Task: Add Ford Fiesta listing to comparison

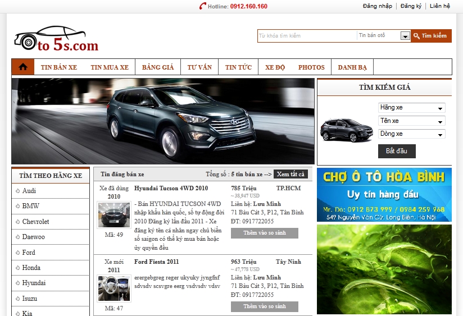Action: coord(264,306)
